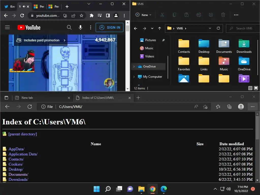Open Edge tab actions menu
Viewport: 260px width, 195px height.
pyautogui.click(x=6, y=98)
